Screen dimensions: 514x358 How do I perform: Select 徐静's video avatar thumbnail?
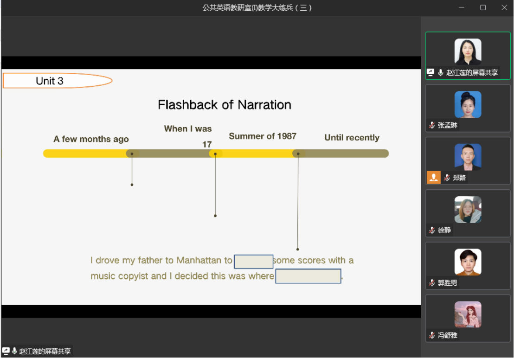[x=468, y=210]
